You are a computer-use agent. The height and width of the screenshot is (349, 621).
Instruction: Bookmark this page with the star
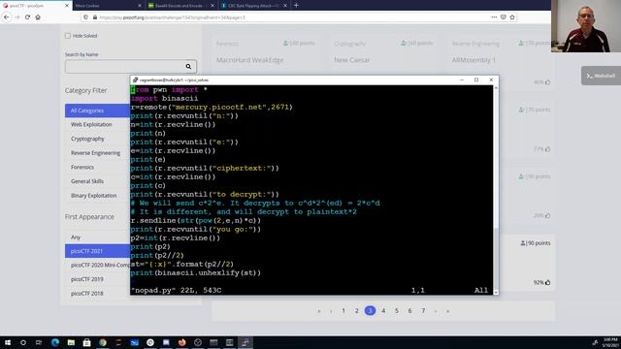512,17
